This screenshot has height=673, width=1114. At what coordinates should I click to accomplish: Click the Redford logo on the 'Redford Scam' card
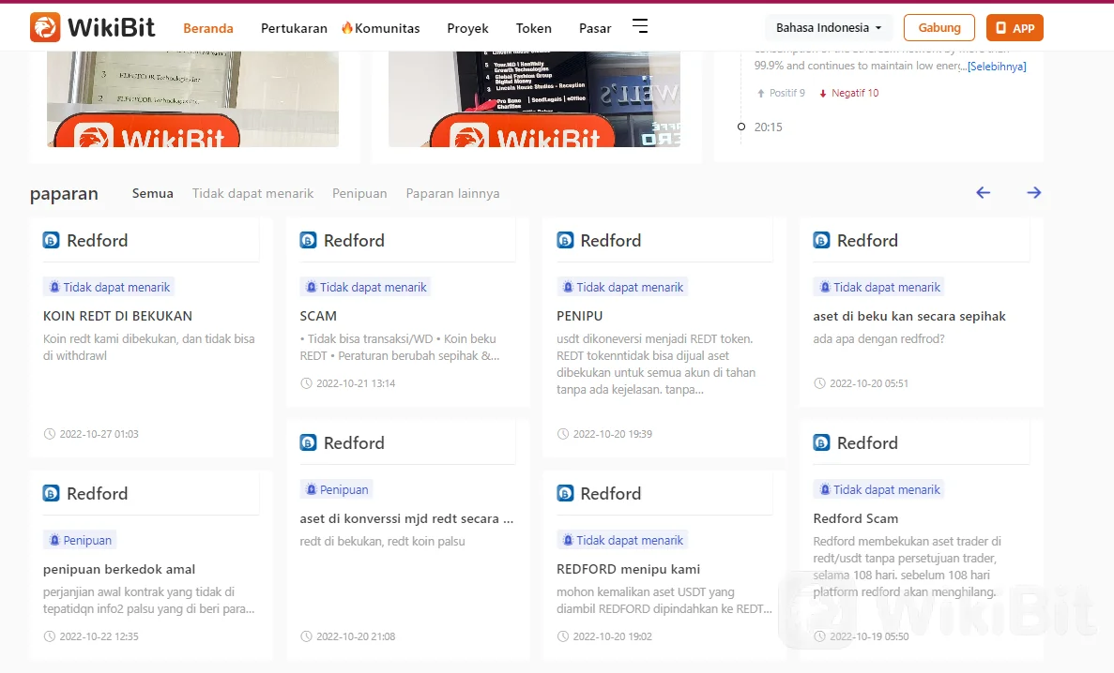pos(821,443)
